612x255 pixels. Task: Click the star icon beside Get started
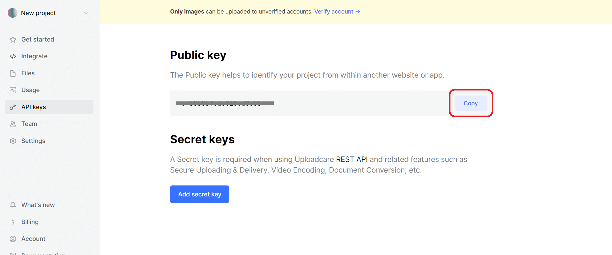13,39
